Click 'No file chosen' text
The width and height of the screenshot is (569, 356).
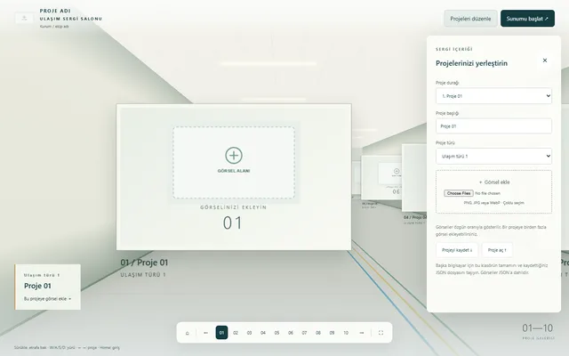[487, 193]
